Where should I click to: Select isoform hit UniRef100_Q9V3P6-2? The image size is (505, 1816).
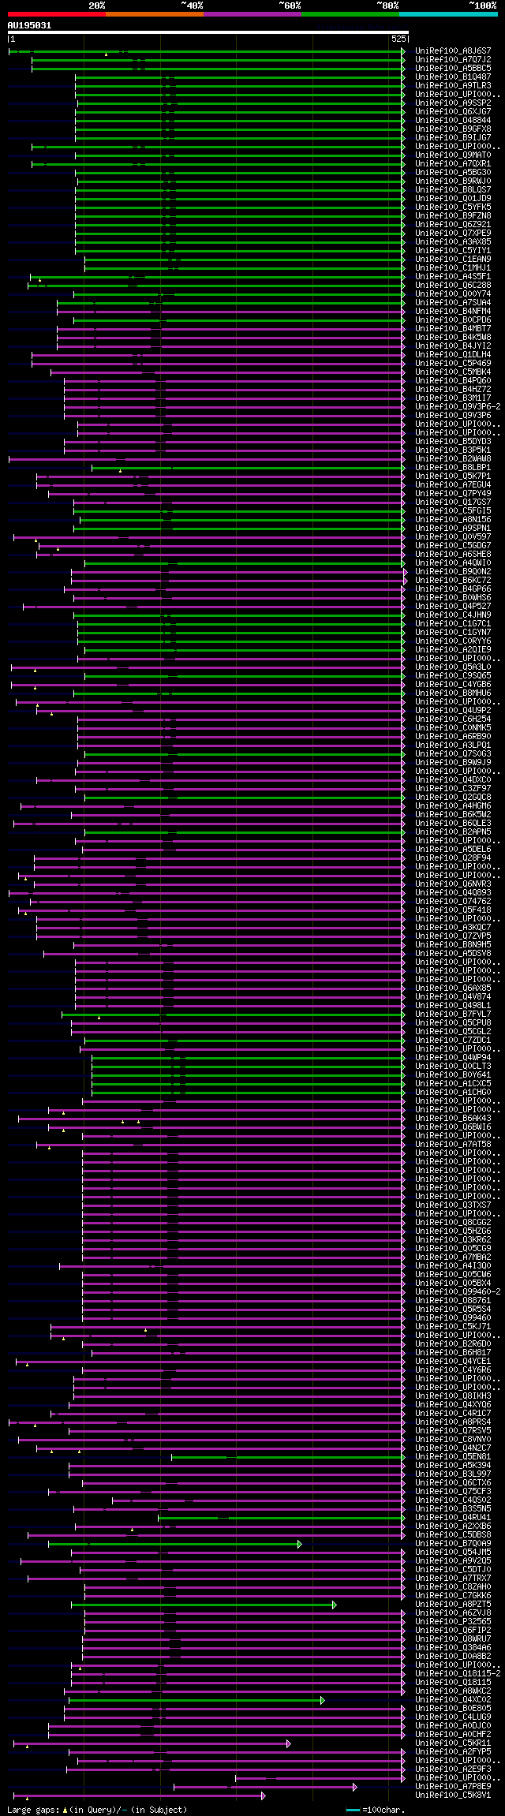click(458, 407)
